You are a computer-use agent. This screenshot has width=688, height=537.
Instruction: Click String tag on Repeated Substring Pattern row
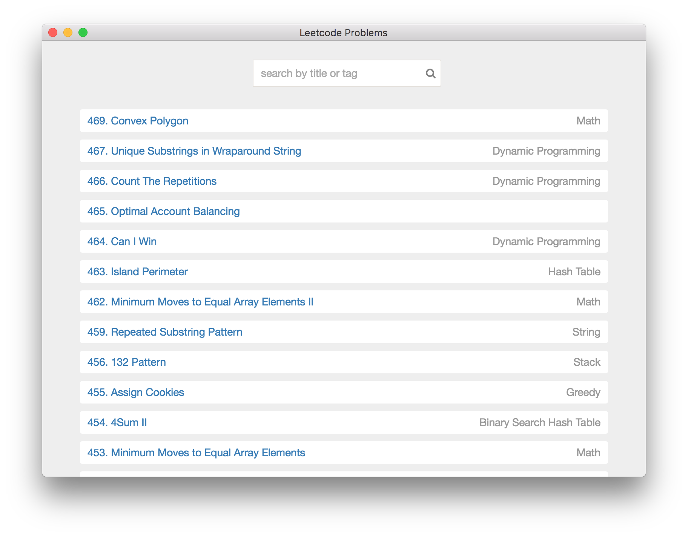click(586, 332)
